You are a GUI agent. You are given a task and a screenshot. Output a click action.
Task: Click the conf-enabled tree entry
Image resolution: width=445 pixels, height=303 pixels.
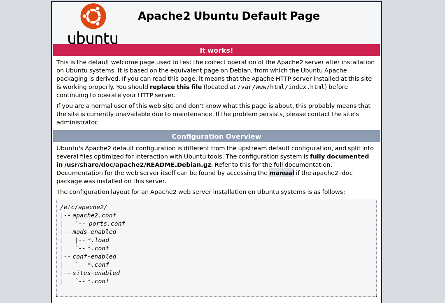click(94, 256)
